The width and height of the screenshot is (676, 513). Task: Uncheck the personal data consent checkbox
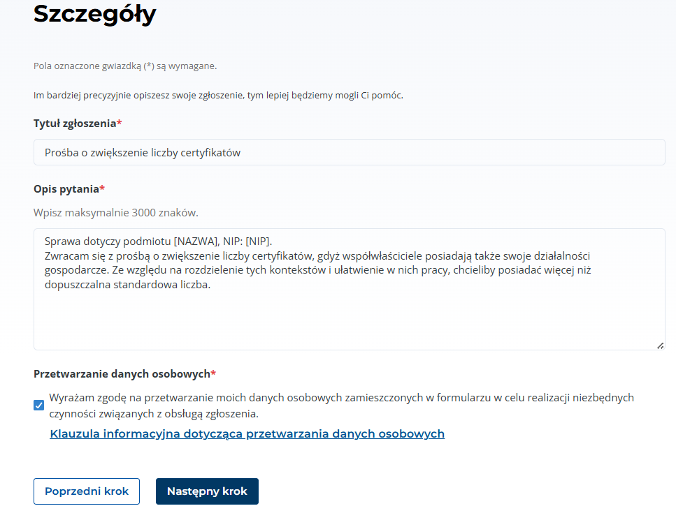39,406
